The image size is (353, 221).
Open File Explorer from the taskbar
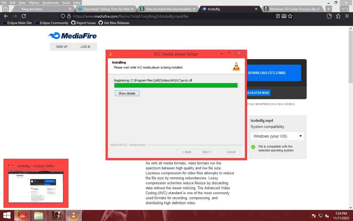pyautogui.click(x=39, y=215)
